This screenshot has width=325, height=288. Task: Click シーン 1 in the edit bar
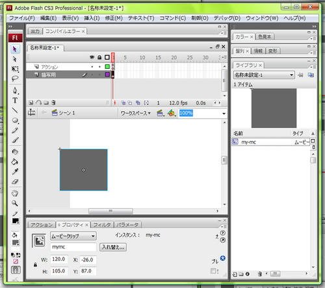(64, 112)
